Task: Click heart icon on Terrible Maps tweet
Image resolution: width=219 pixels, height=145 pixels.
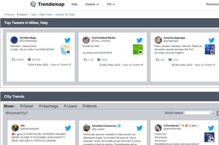Action: tap(29, 60)
